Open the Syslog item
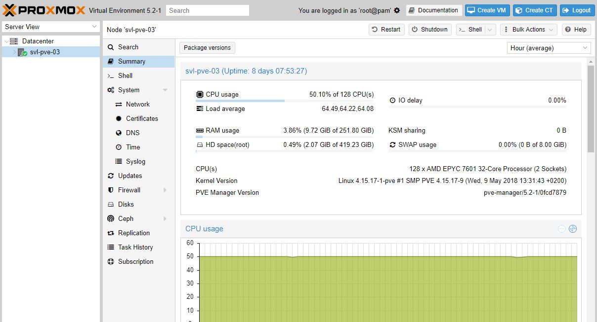Image resolution: width=597 pixels, height=322 pixels. point(138,162)
